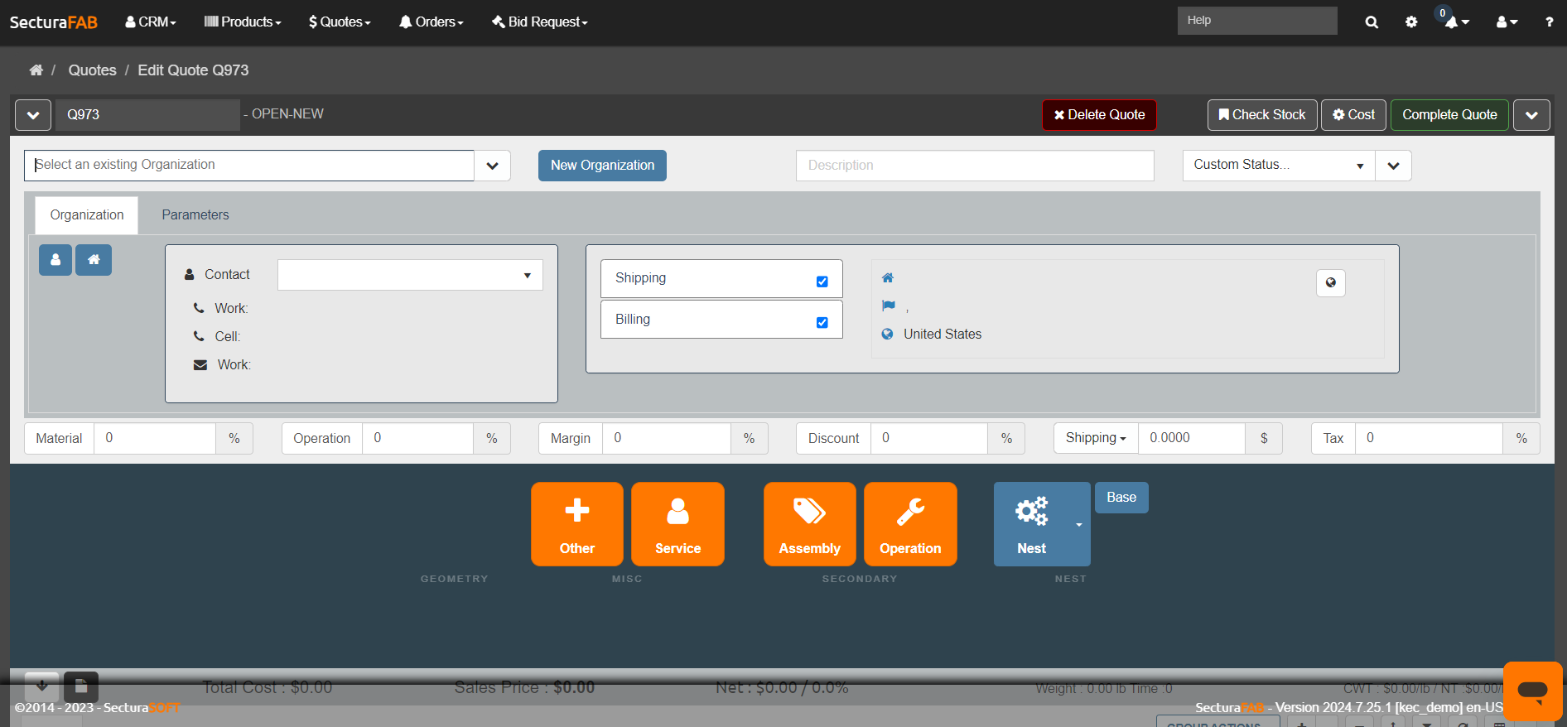Click the Description input field

974,166
